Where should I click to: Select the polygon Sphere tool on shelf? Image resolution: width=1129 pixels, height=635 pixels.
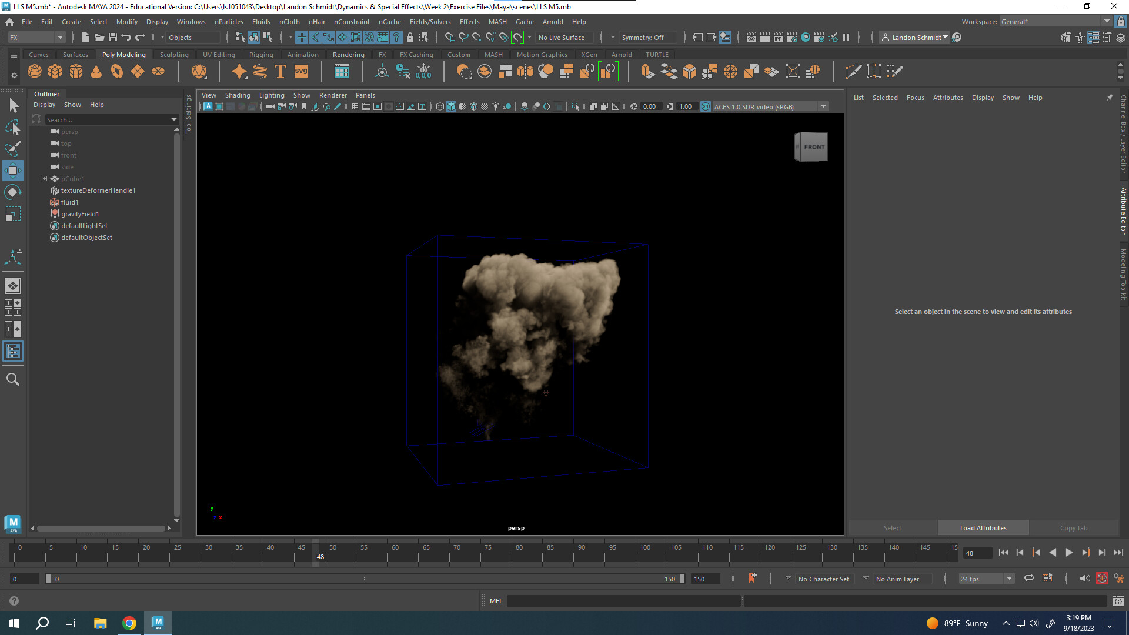[35, 71]
